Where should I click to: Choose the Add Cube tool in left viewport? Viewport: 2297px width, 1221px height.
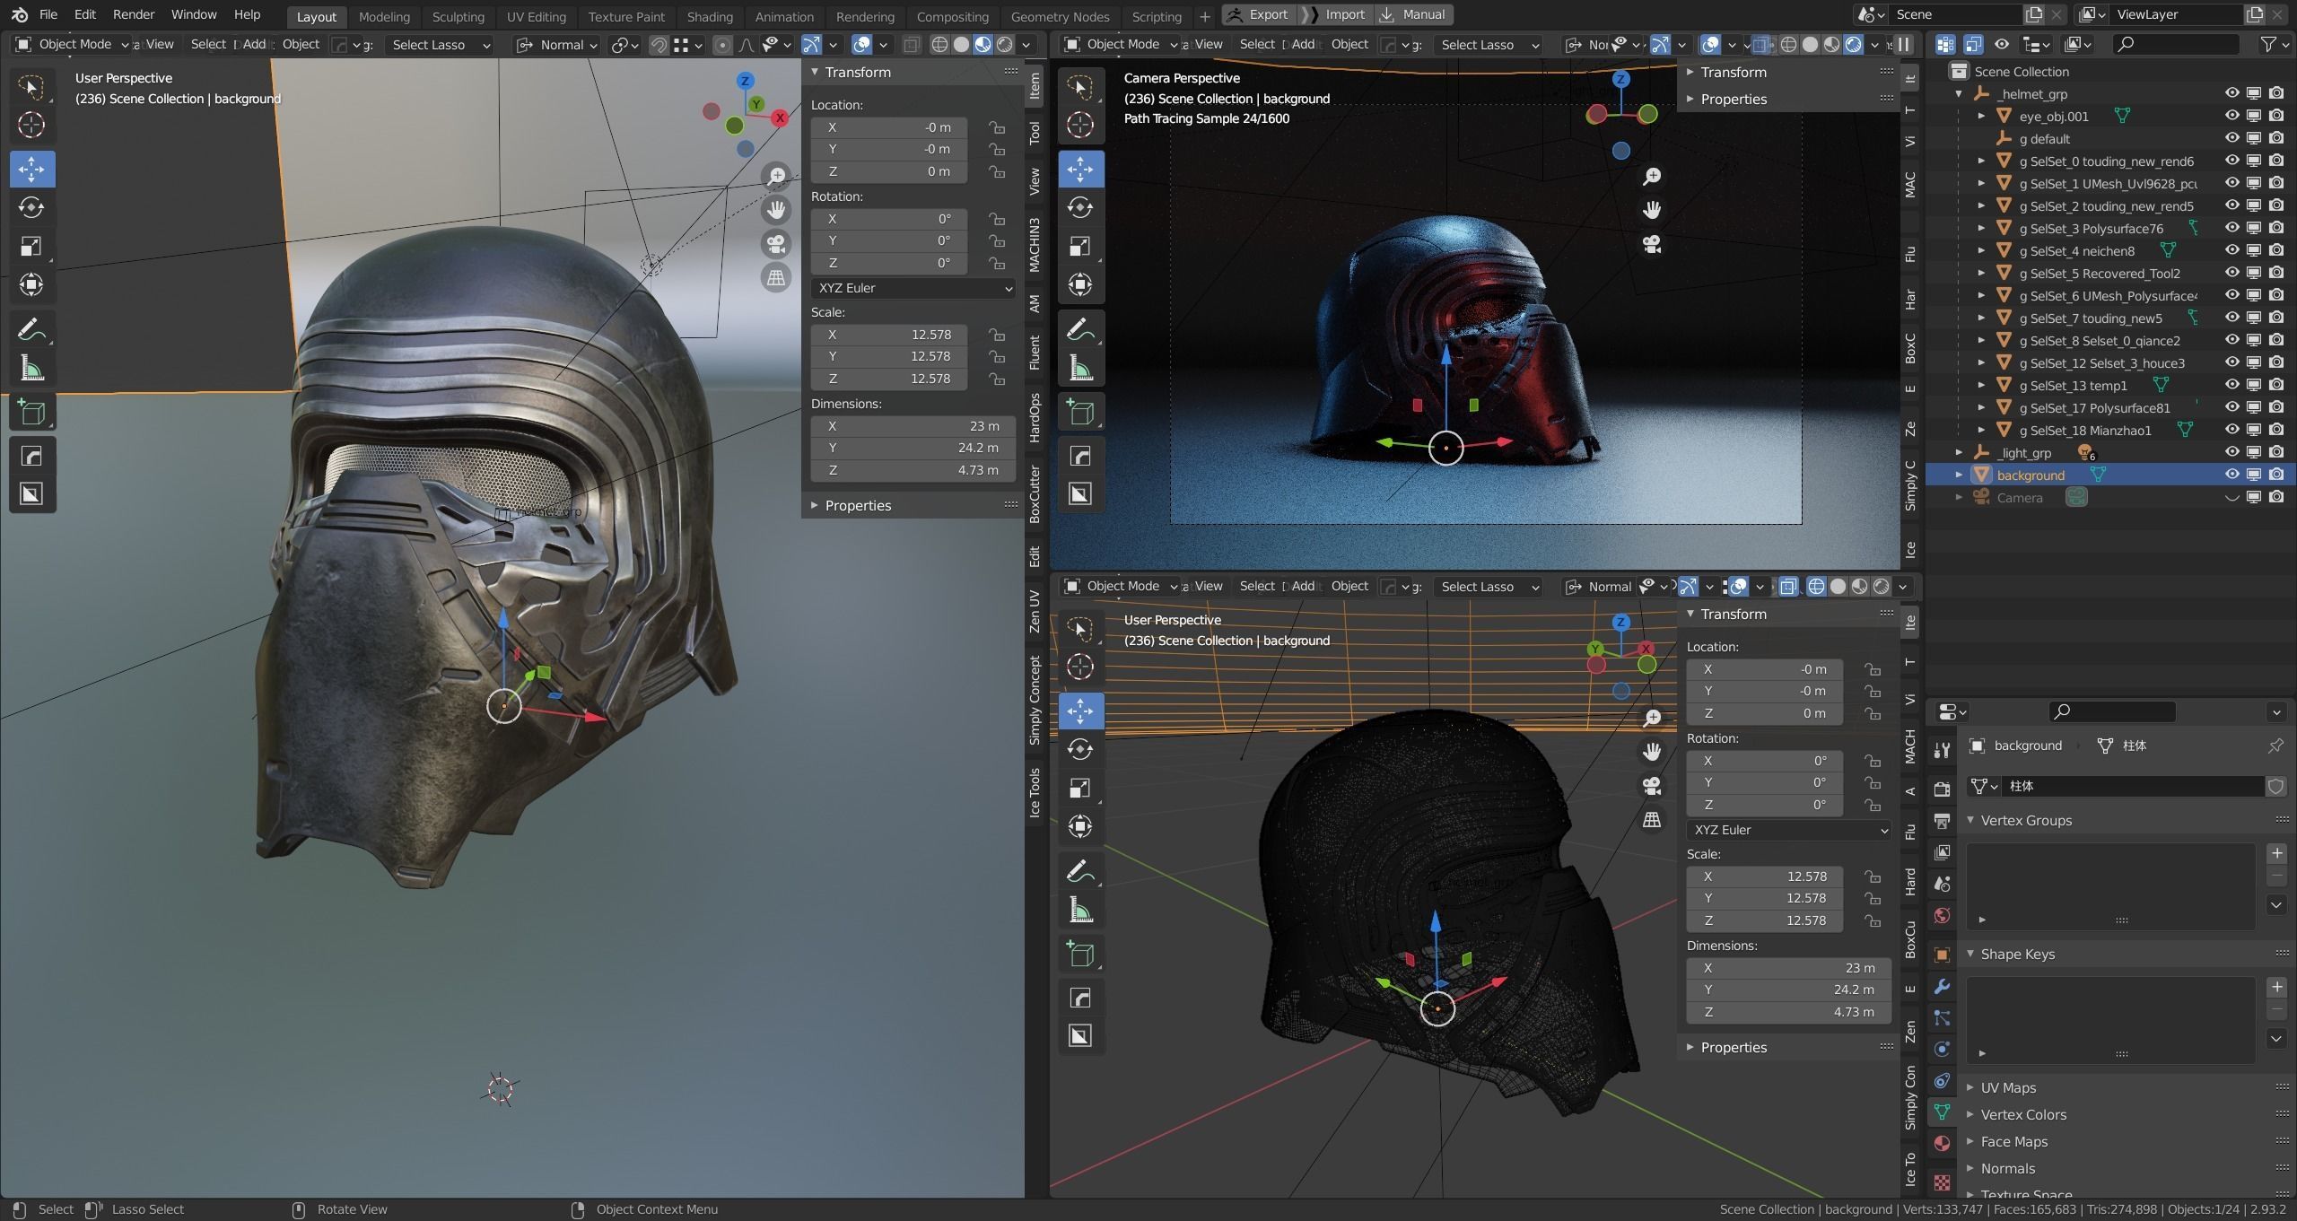(x=31, y=413)
